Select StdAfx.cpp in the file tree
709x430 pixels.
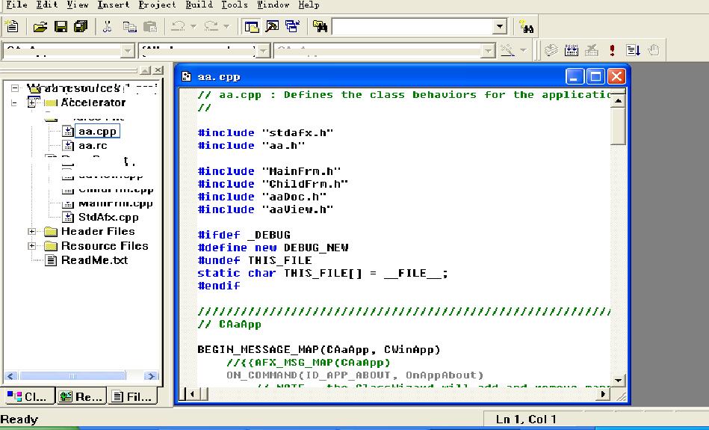108,218
